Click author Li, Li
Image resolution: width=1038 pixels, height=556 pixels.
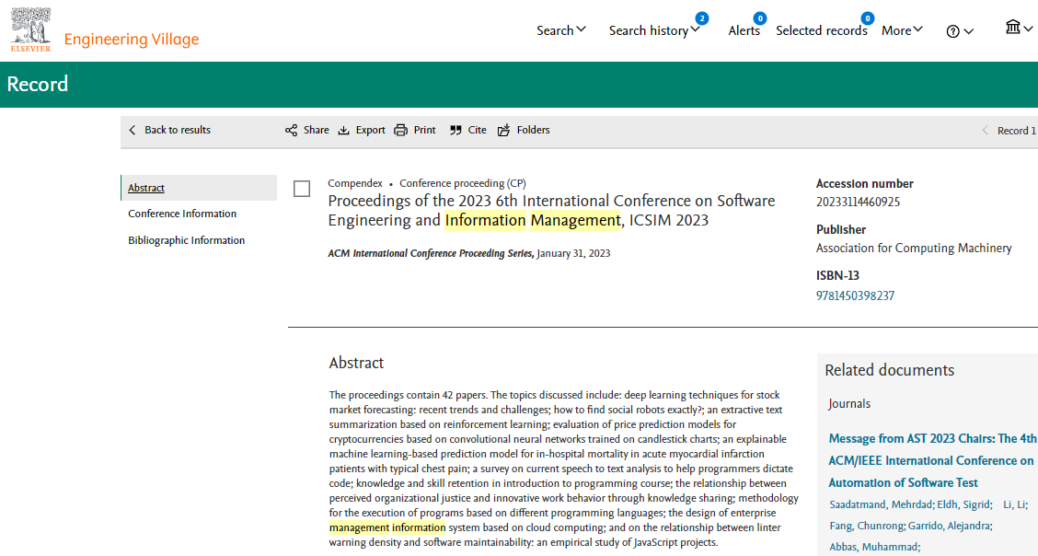tap(1015, 504)
